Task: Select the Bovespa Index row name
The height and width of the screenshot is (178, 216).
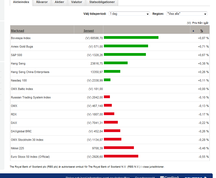Action: [x=21, y=38]
